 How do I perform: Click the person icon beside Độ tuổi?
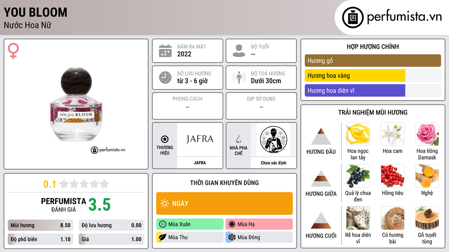point(239,51)
